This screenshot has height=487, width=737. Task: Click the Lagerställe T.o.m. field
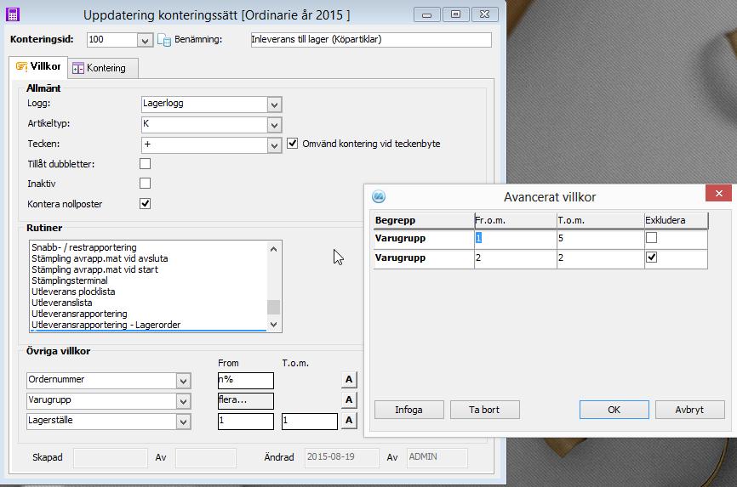[309, 422]
